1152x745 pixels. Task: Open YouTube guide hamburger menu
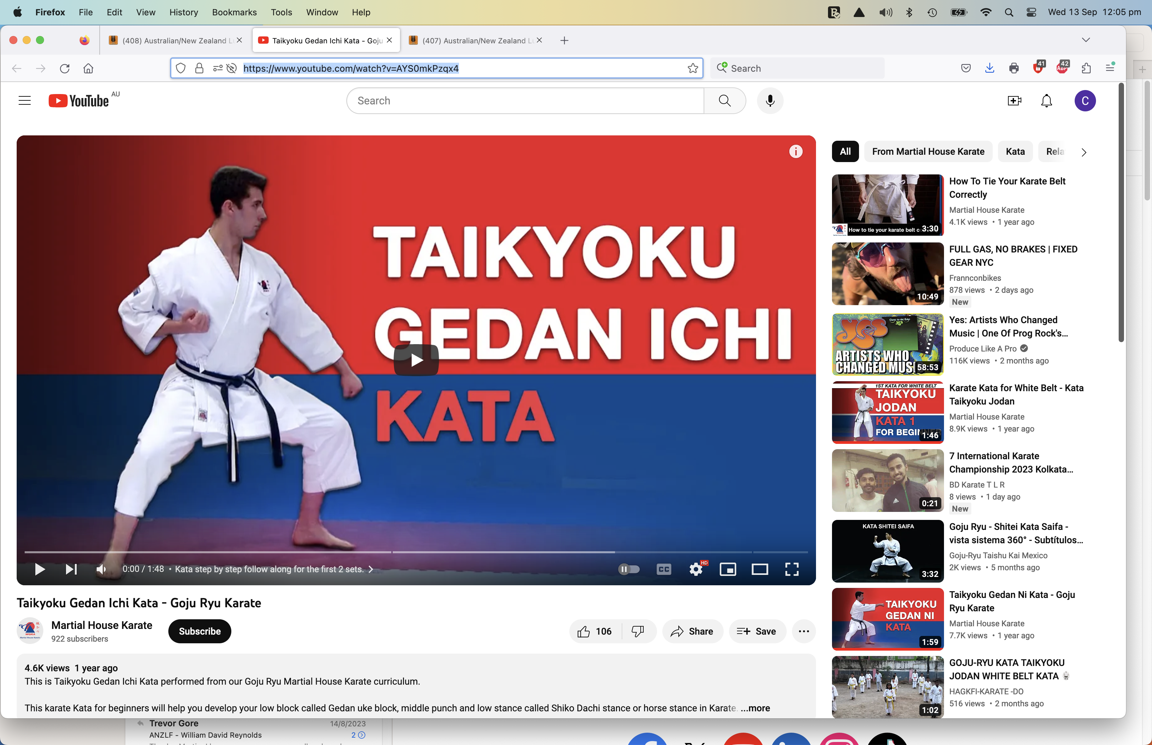(25, 101)
